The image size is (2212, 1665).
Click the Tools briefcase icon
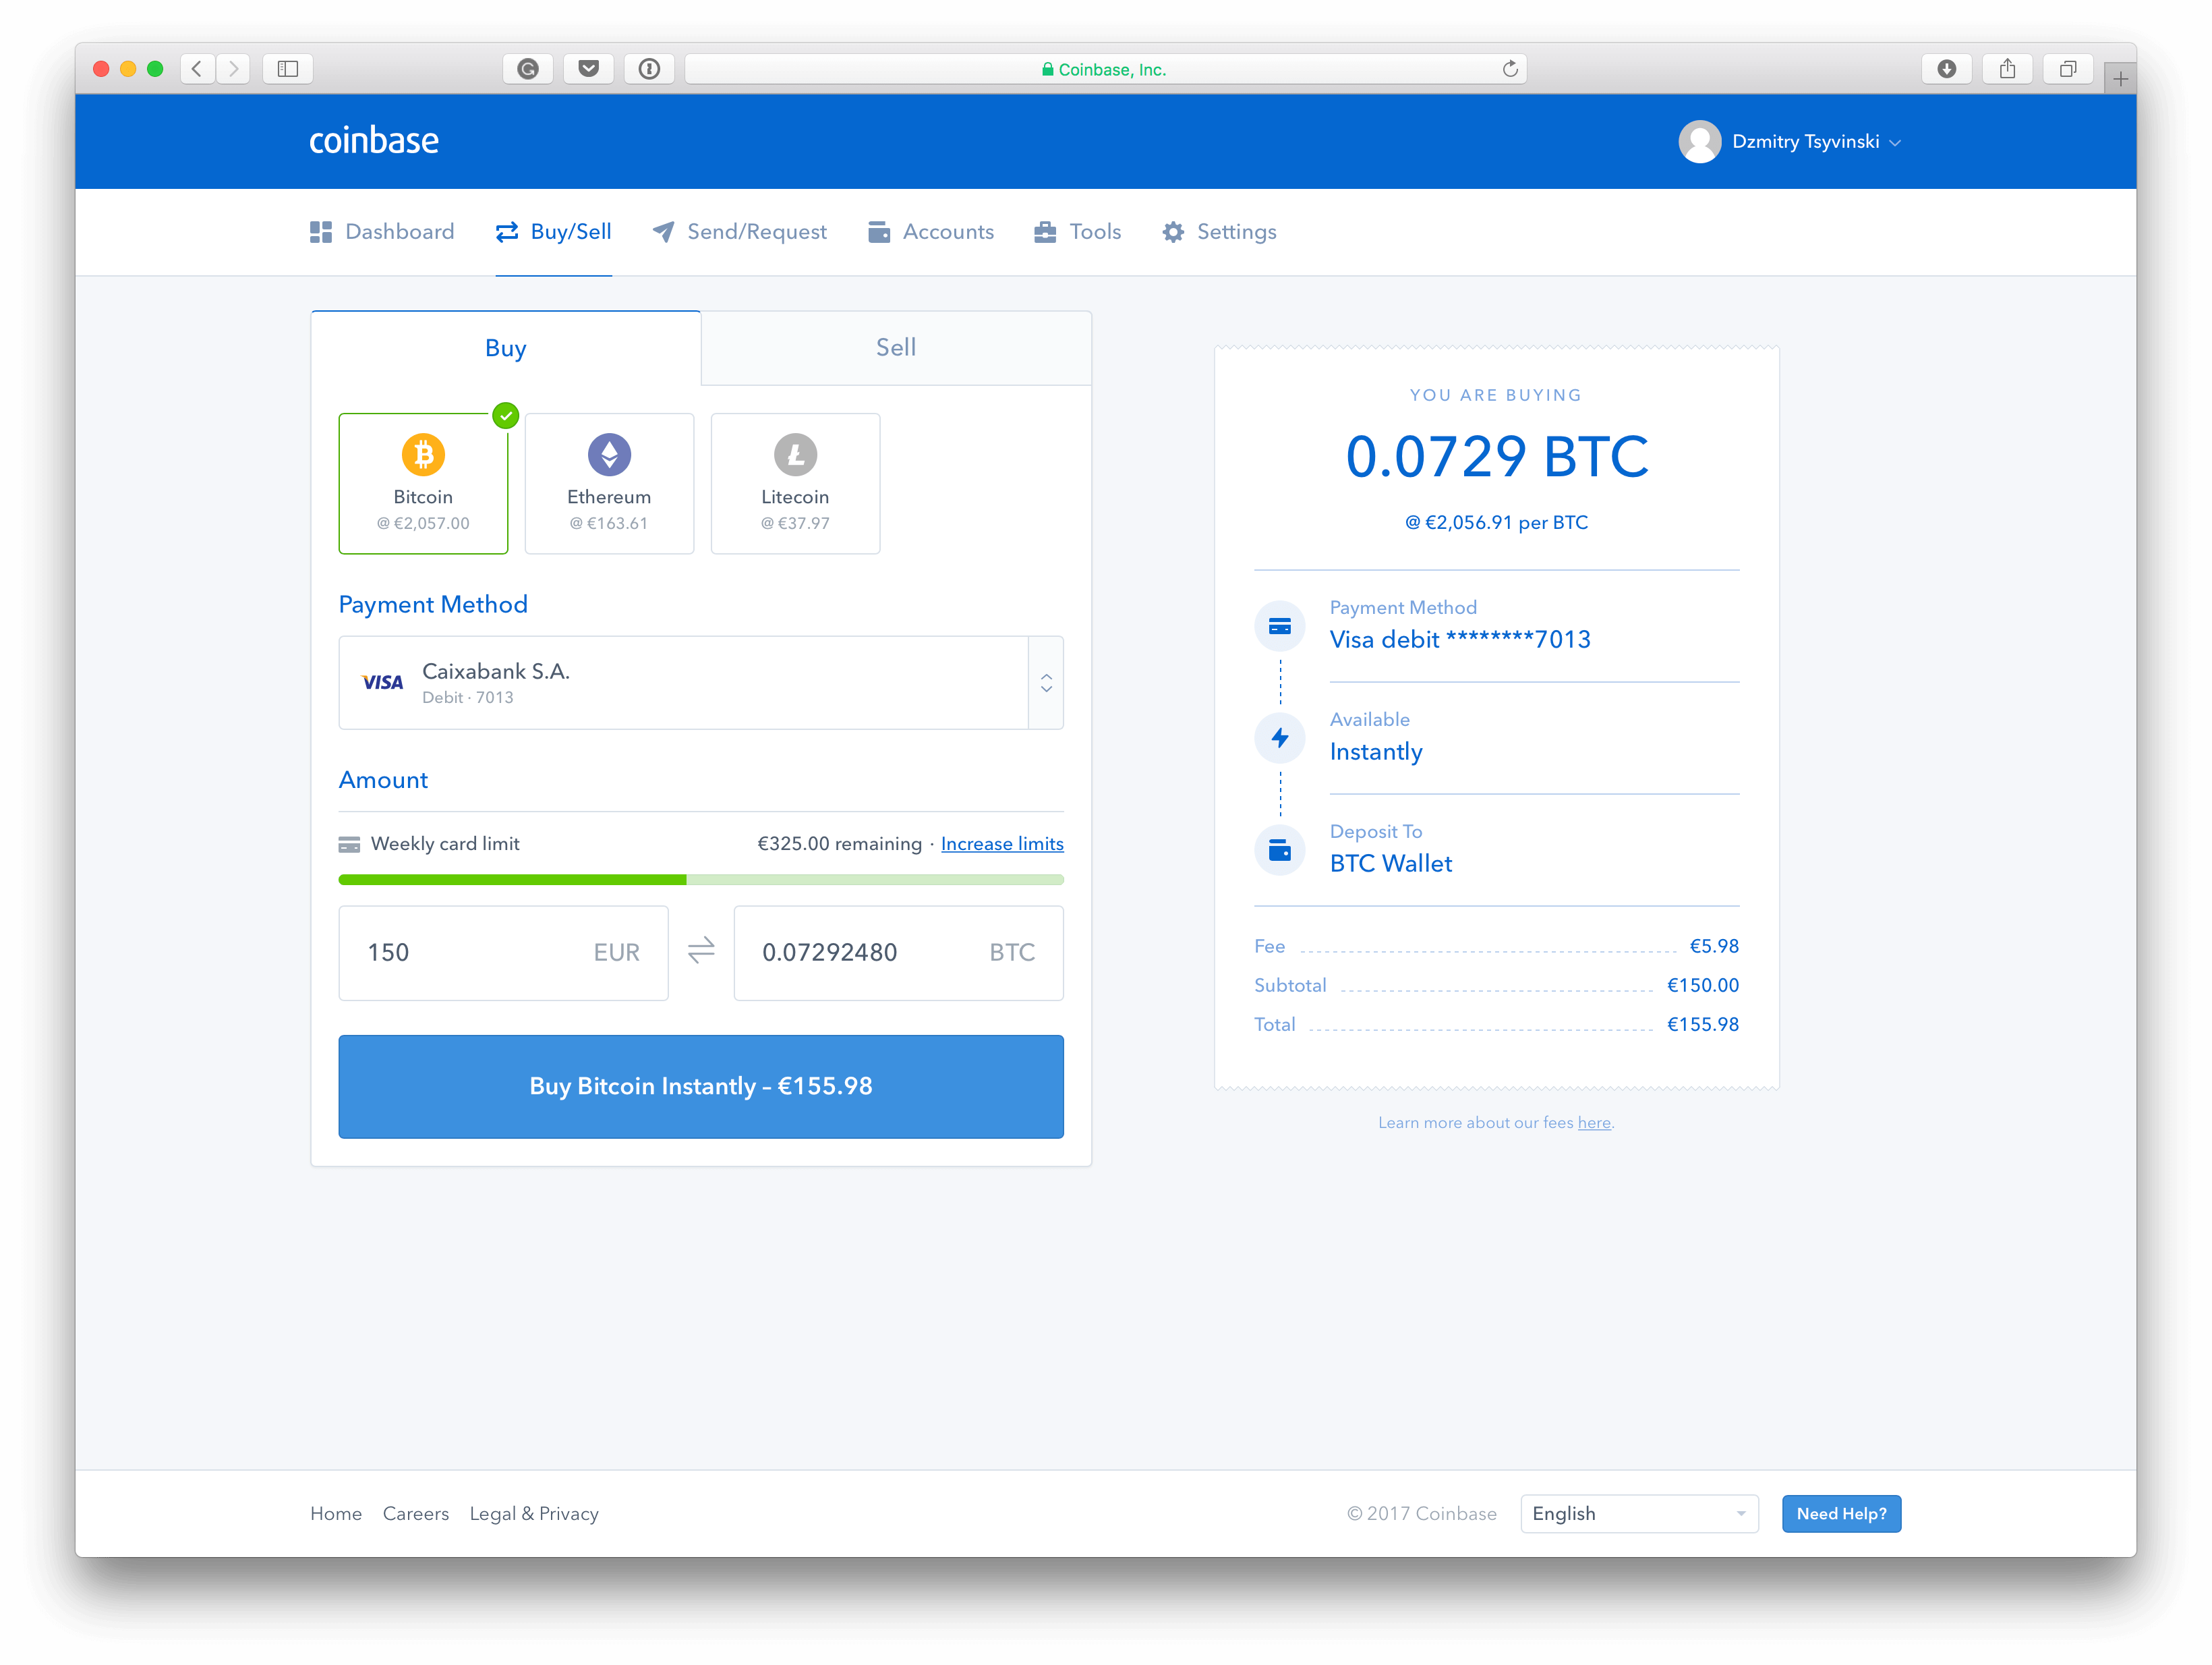(x=1045, y=232)
